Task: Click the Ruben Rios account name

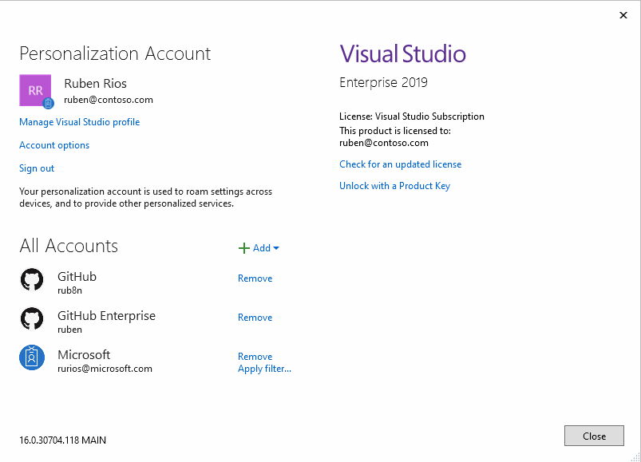Action: pyautogui.click(x=95, y=84)
